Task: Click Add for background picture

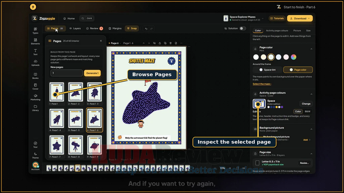Action: click(307, 140)
